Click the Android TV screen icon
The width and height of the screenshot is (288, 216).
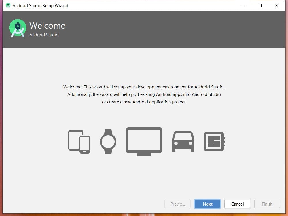click(144, 142)
